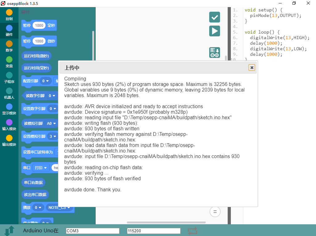The width and height of the screenshot is (316, 236).
Task: Expand A0 dropdown in 读模拟引脚 block
Action: point(50,124)
